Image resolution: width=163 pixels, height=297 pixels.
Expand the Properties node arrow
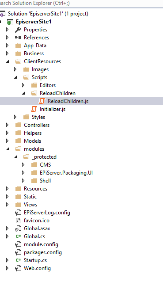tap(8, 30)
